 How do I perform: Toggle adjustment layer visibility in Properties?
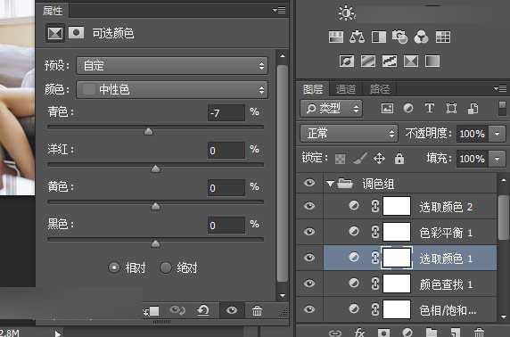pyautogui.click(x=232, y=310)
